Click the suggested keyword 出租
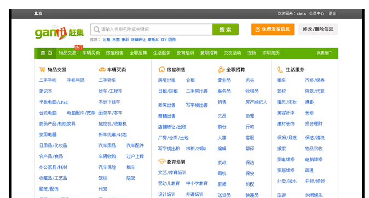The image size is (369, 198). [107, 39]
